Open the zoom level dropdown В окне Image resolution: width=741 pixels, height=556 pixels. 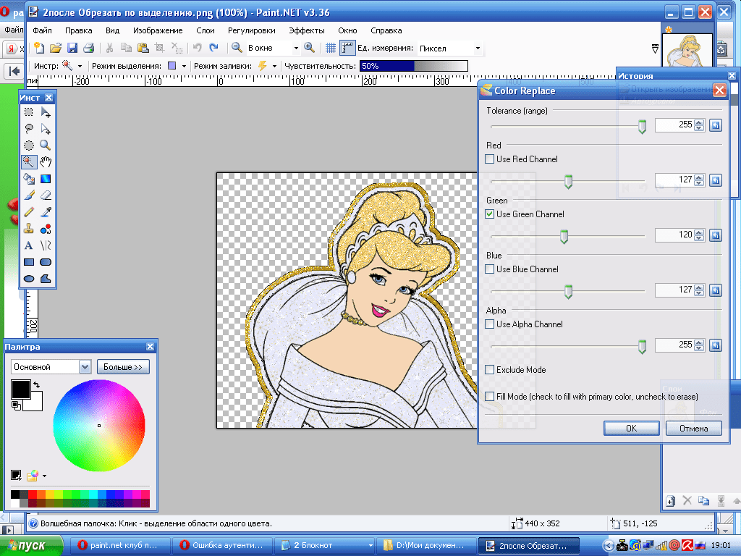295,49
